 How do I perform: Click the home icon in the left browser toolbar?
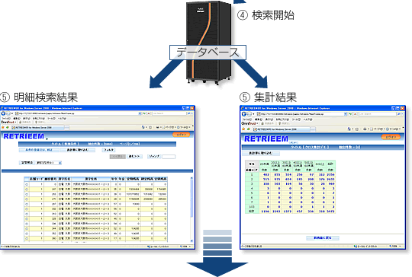click(143, 127)
